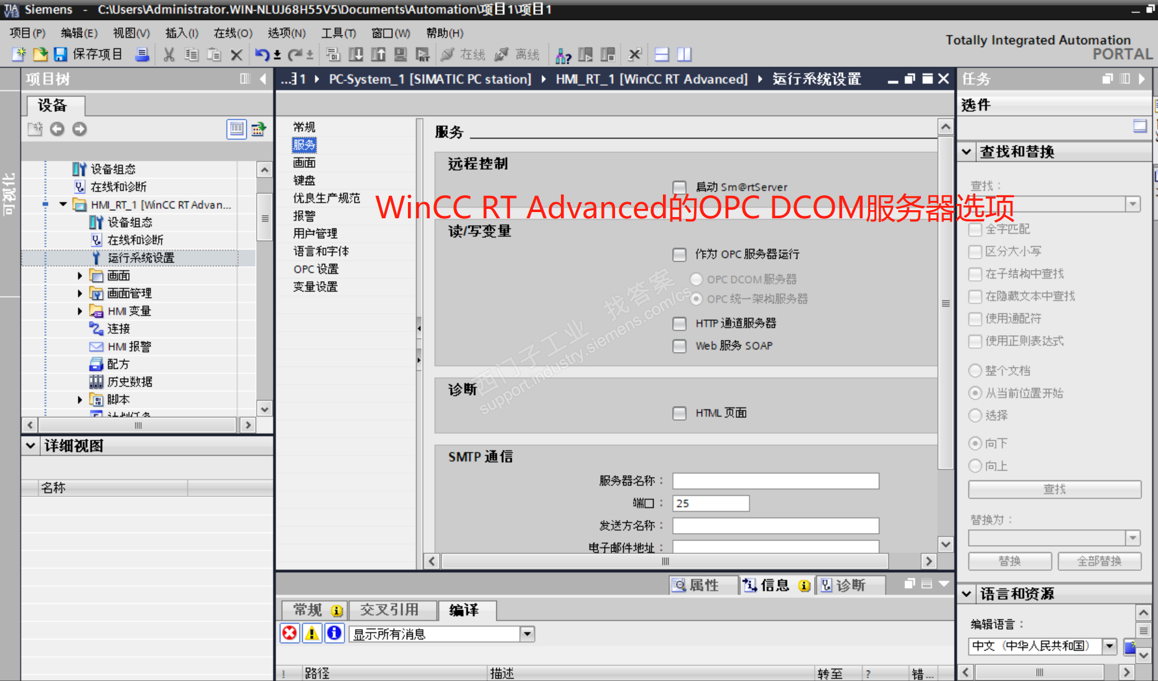Click the print icon in the toolbar
Screen dimensions: 1158x681
click(x=142, y=55)
